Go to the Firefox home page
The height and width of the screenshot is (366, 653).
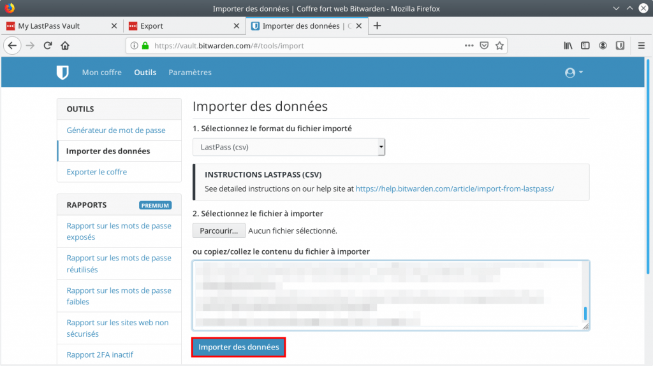[x=65, y=46]
